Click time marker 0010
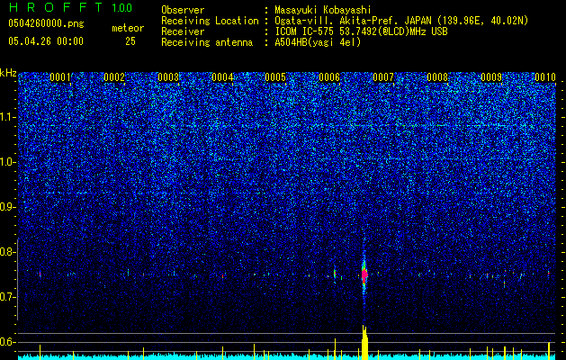 (x=545, y=77)
